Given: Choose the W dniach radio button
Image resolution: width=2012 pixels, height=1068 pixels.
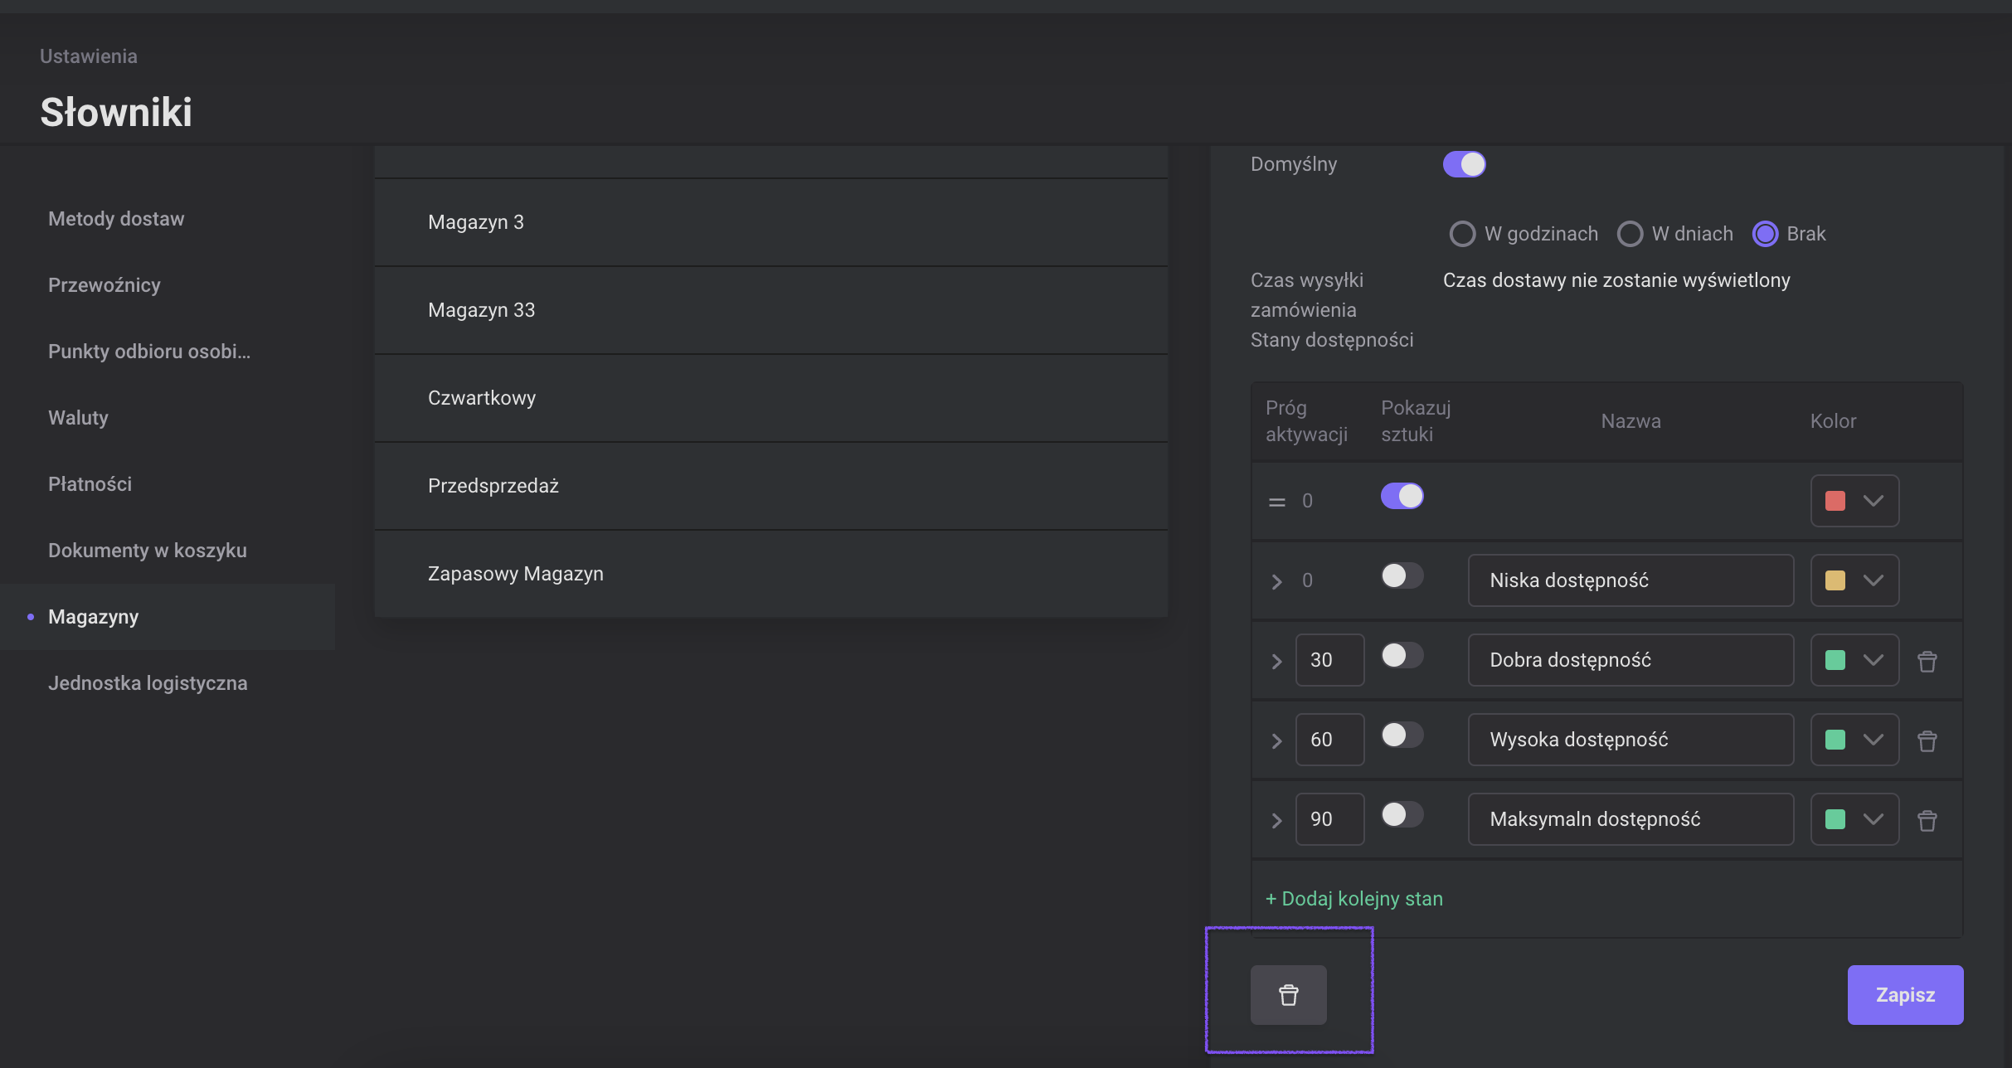Looking at the screenshot, I should (1630, 234).
